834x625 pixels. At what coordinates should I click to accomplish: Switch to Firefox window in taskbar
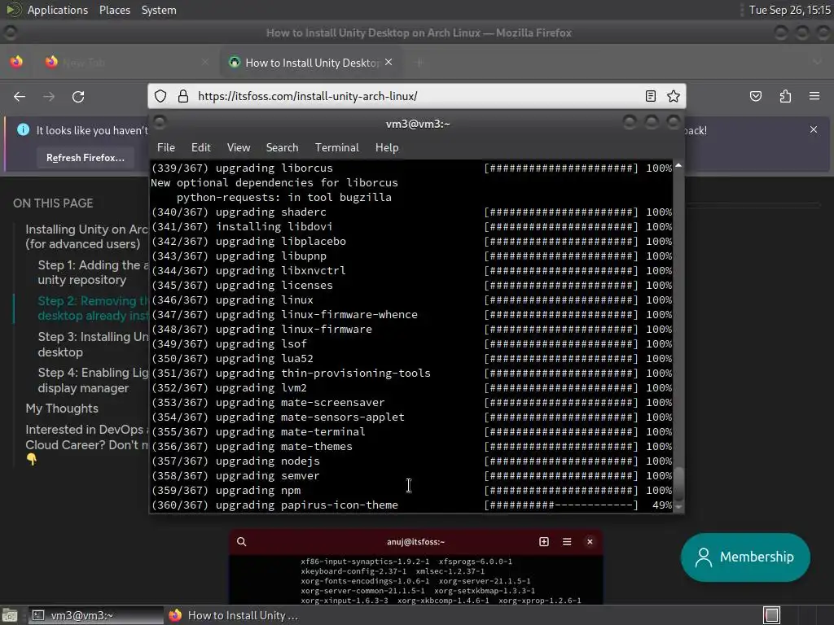pyautogui.click(x=234, y=615)
